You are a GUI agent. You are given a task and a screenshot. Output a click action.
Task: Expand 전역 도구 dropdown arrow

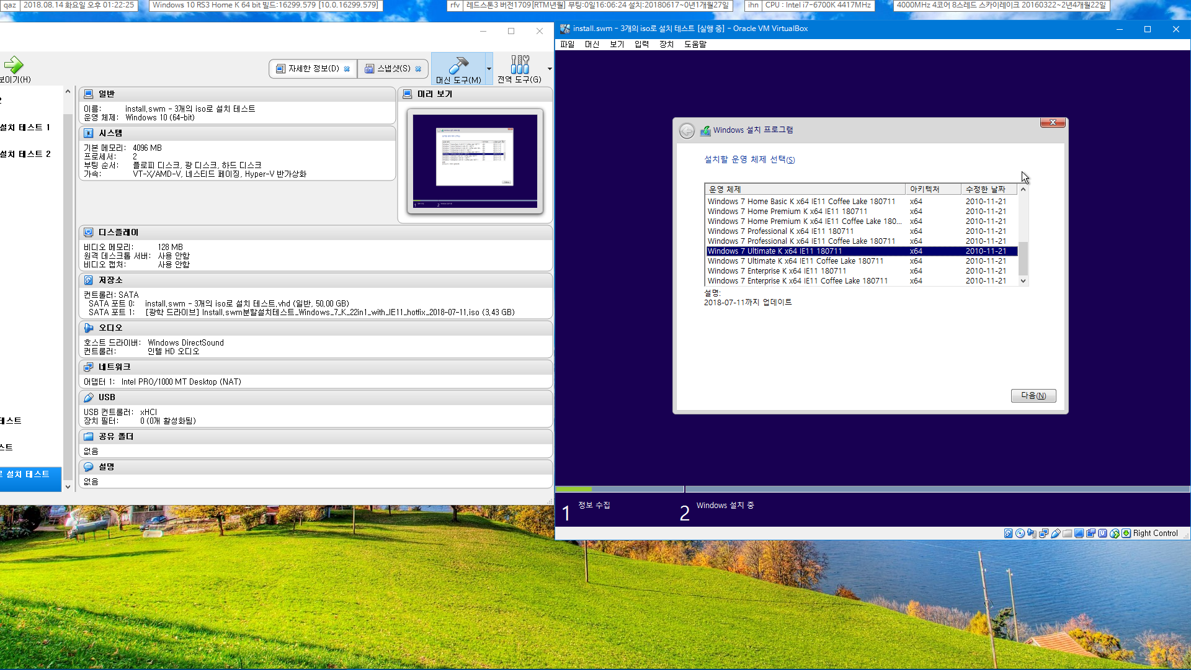pos(550,69)
